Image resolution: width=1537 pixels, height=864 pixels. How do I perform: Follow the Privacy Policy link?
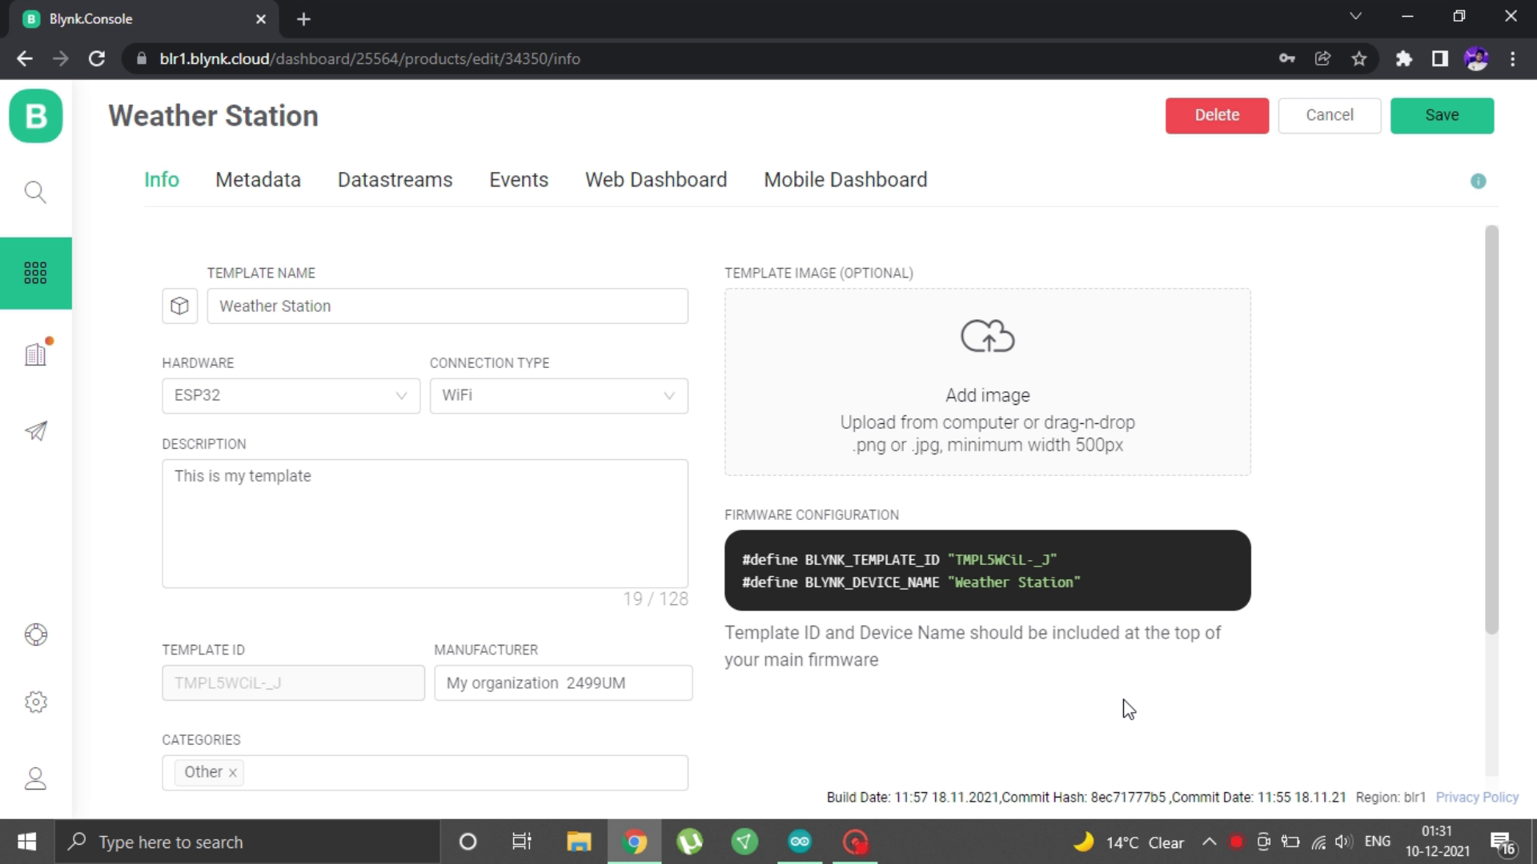point(1476,797)
